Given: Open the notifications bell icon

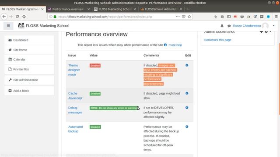Looking at the screenshot, I should [222, 26].
